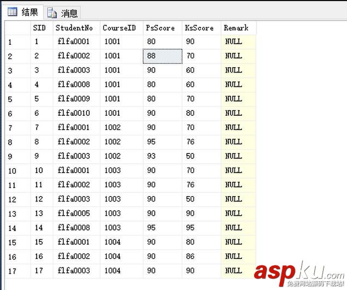Click StudentNo flfa0002 in row 2
Viewport: 347px width, 290px height.
click(77, 56)
